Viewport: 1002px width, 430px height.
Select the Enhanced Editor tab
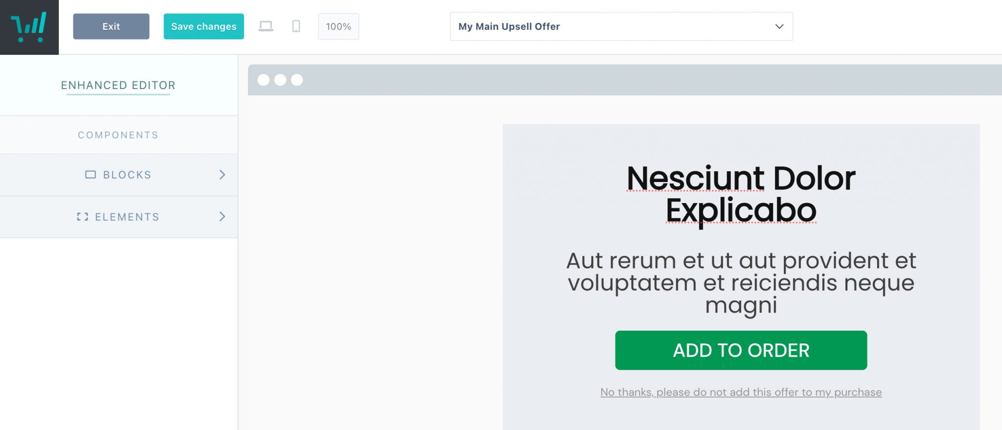pos(118,85)
